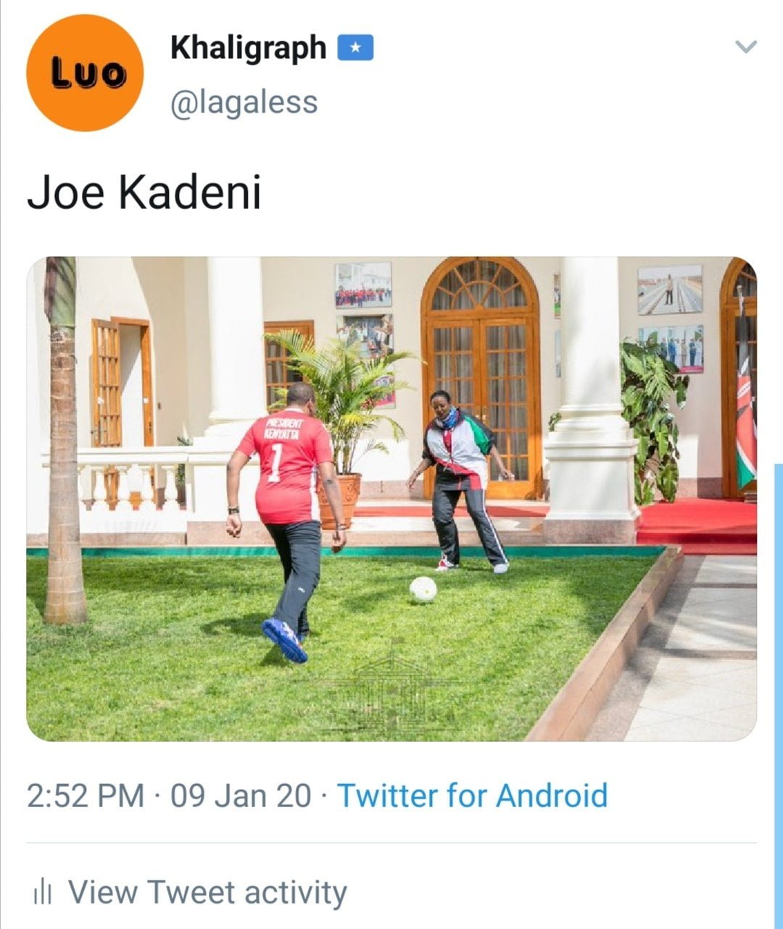Open the bar chart analytics icon

43,892
